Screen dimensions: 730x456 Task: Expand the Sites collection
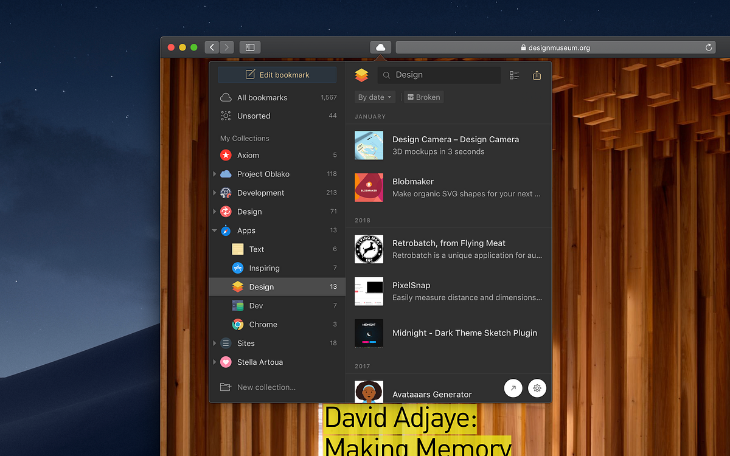pyautogui.click(x=215, y=344)
